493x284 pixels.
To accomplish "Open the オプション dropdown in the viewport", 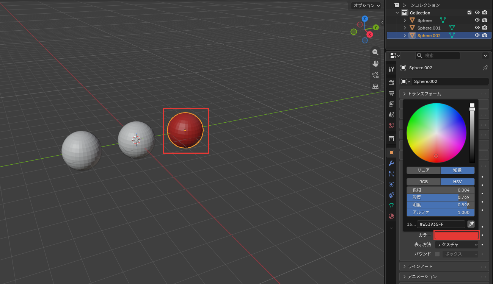I will point(366,6).
